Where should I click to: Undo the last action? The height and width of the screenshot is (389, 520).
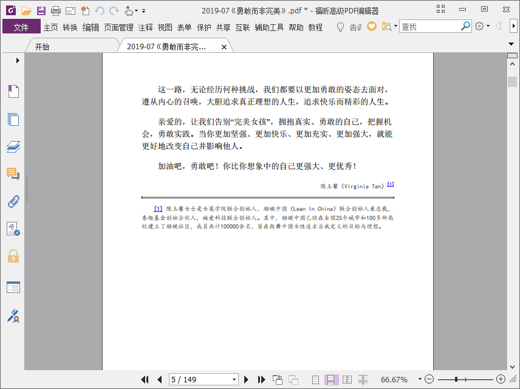tap(100, 11)
